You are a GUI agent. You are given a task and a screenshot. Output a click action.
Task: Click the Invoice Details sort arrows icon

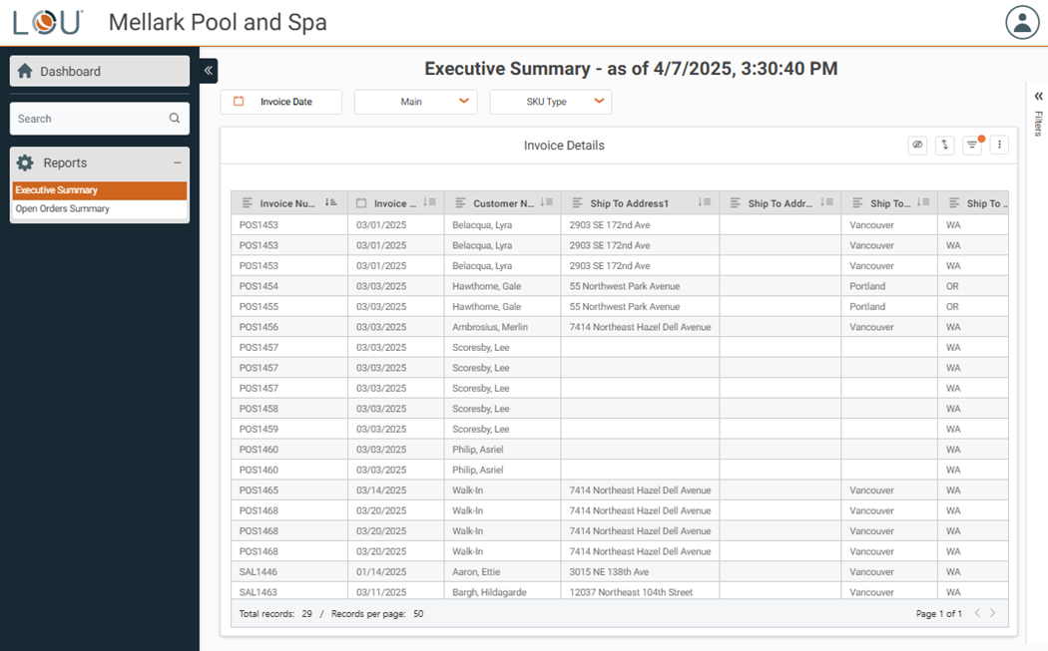(x=944, y=145)
